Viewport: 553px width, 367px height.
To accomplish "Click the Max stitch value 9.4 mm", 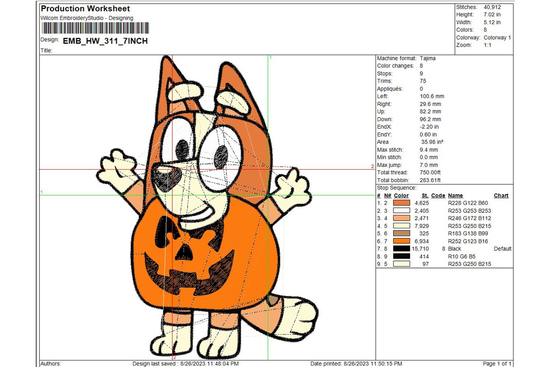I will (x=429, y=150).
